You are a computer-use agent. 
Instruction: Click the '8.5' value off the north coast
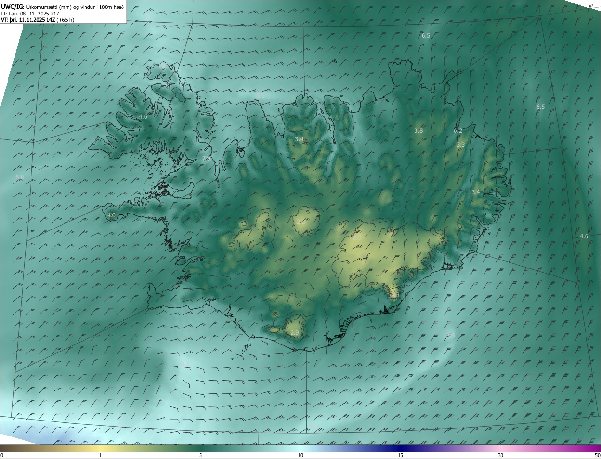tap(261, 95)
